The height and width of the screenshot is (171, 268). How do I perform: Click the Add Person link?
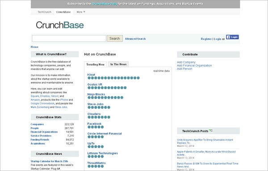pyautogui.click(x=184, y=68)
